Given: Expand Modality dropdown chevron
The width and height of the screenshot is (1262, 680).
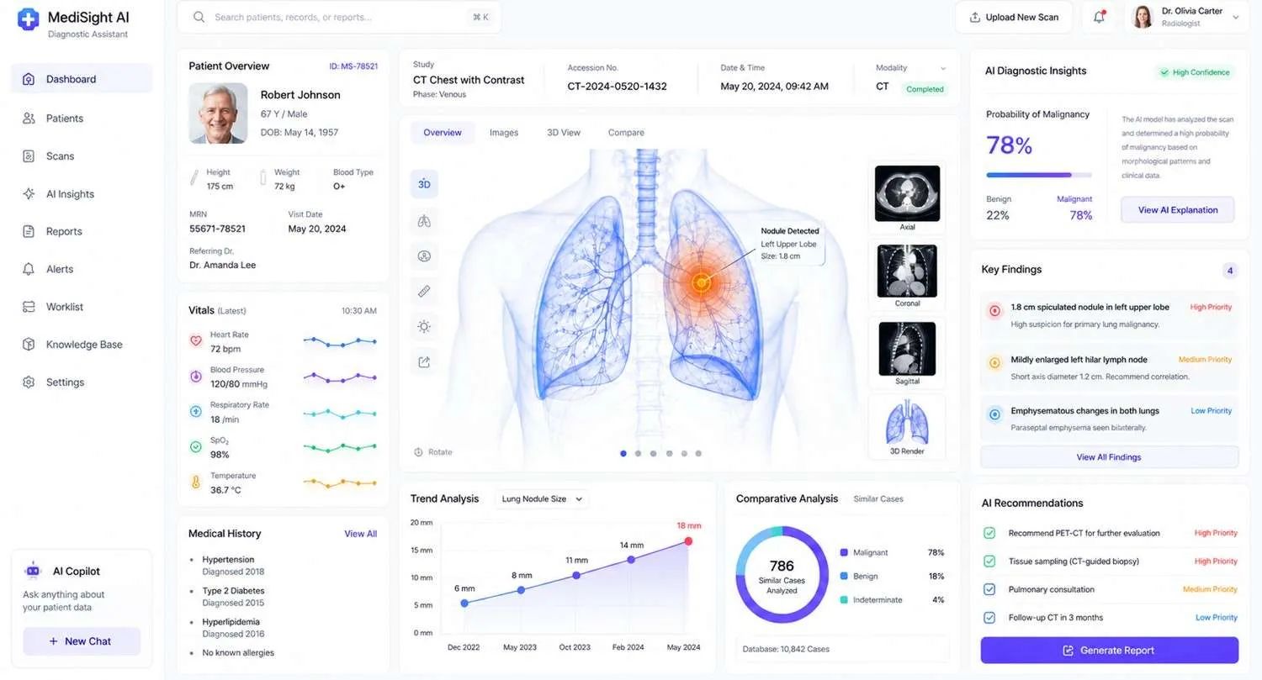Looking at the screenshot, I should click(x=943, y=68).
